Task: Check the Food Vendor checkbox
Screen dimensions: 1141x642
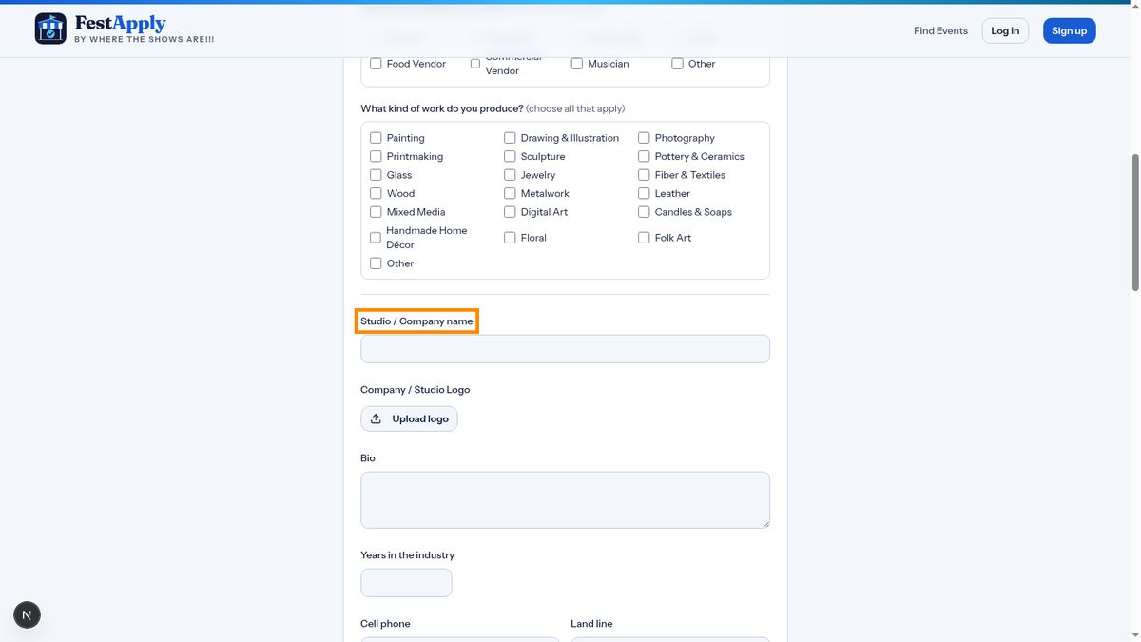Action: tap(376, 64)
